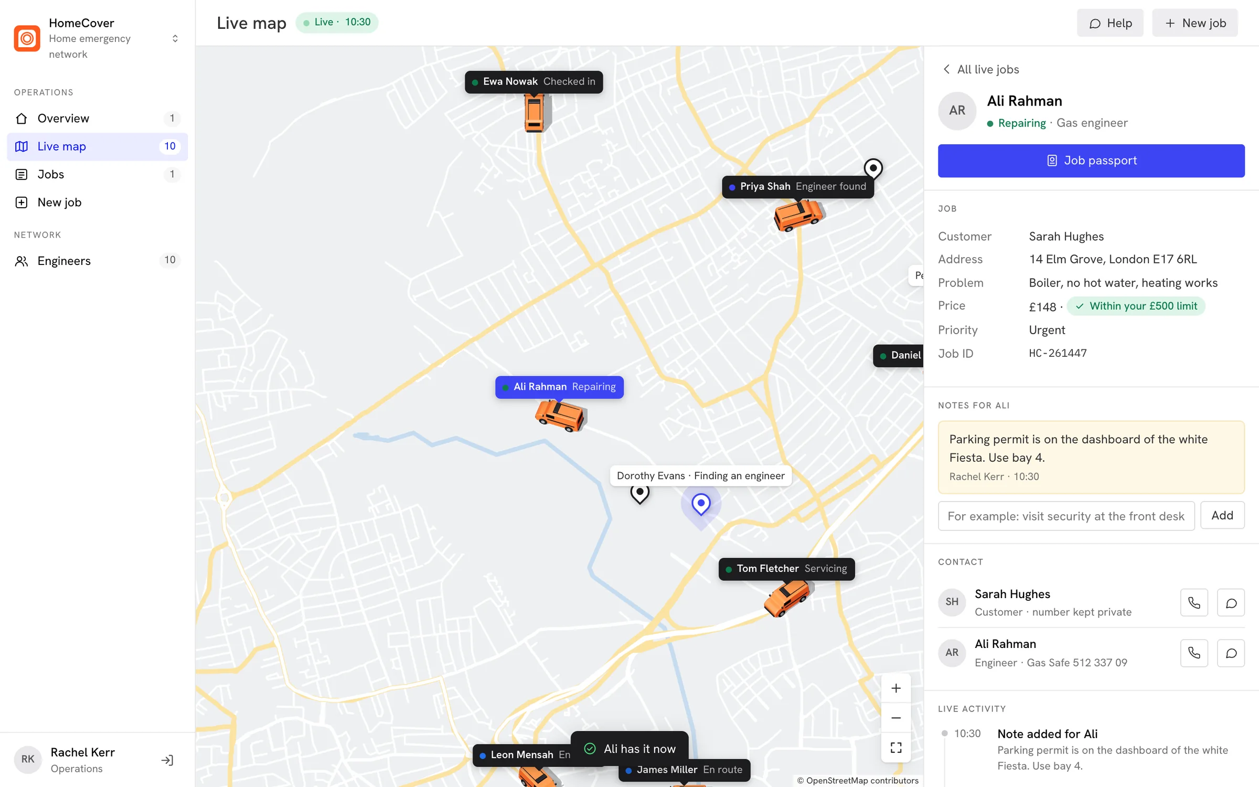
Task: Open the Engineers network page
Action: click(98, 261)
